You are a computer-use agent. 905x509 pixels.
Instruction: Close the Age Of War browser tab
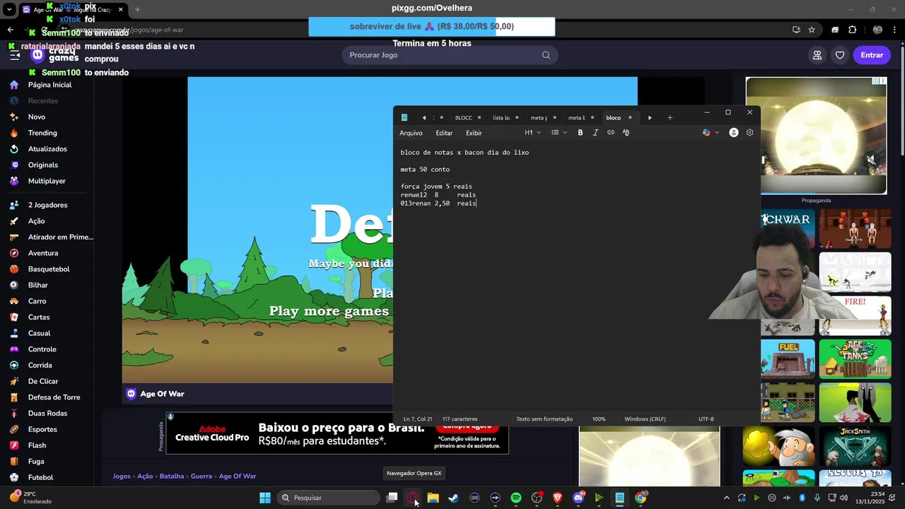[121, 10]
